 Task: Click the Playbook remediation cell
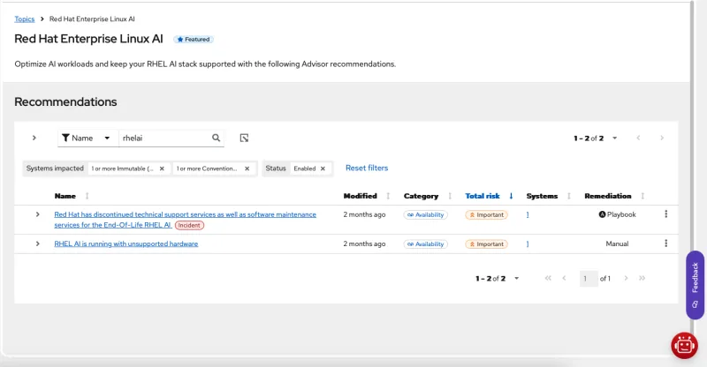pos(617,214)
